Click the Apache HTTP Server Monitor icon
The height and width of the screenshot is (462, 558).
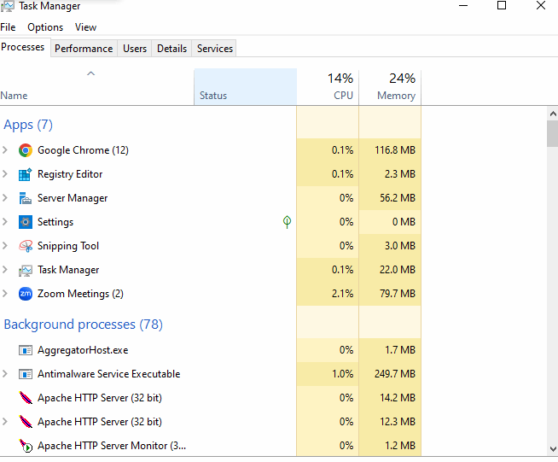tap(26, 446)
